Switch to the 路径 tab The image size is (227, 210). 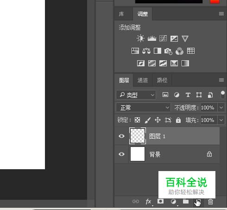tap(162, 80)
